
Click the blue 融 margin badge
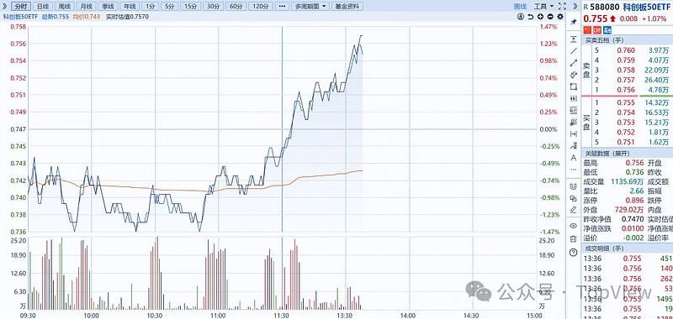click(607, 30)
